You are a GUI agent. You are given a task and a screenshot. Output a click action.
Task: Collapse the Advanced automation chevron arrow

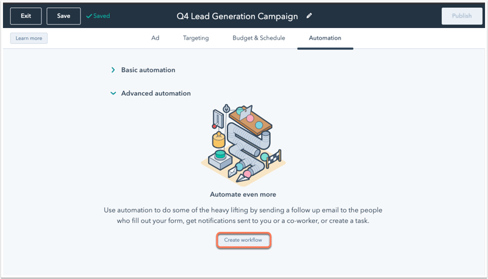point(113,93)
